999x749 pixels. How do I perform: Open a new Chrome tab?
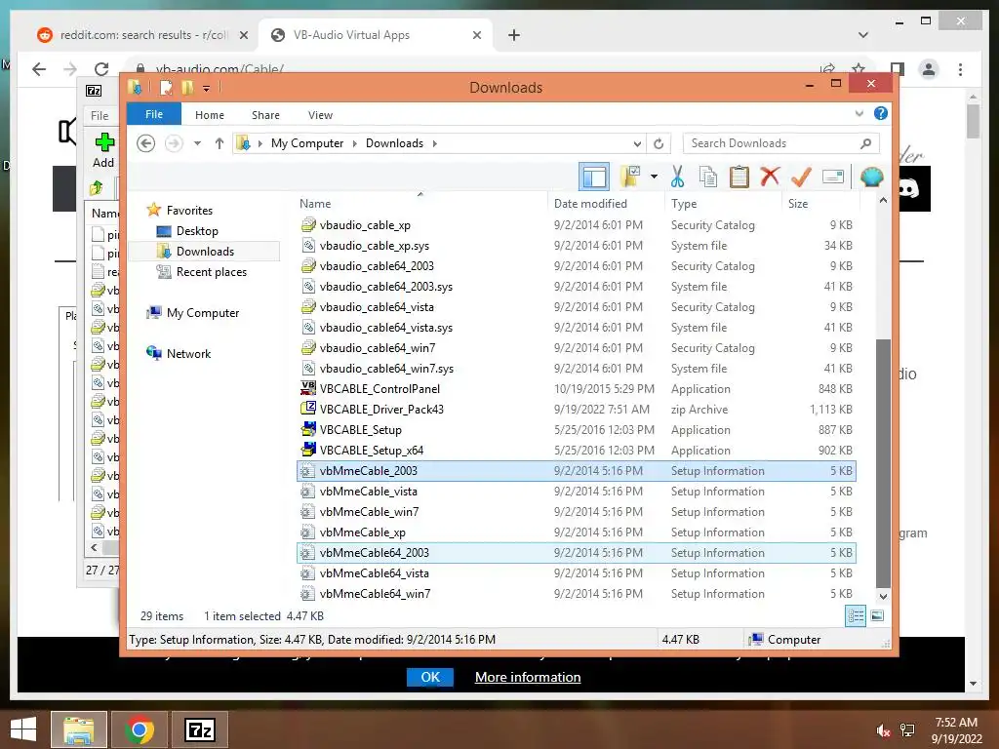point(514,35)
